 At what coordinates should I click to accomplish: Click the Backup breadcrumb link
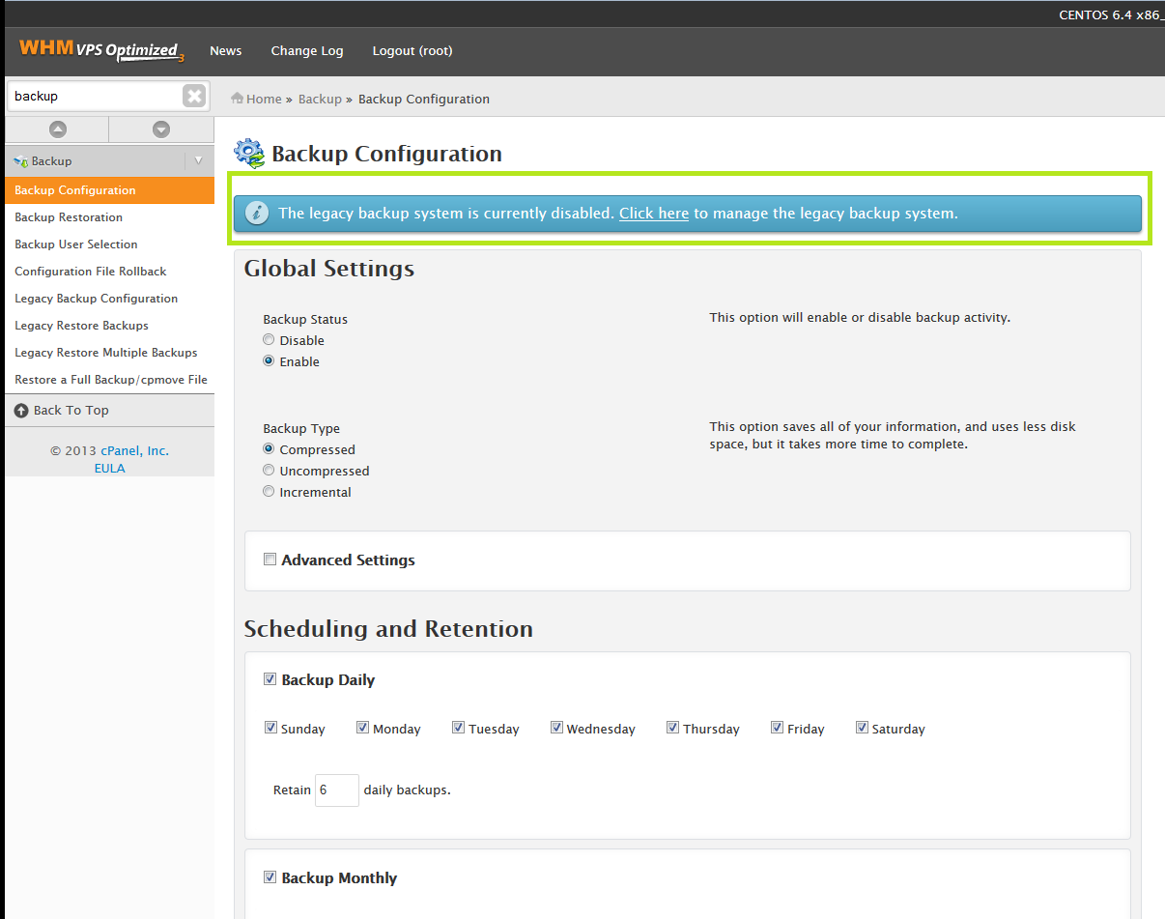(320, 100)
